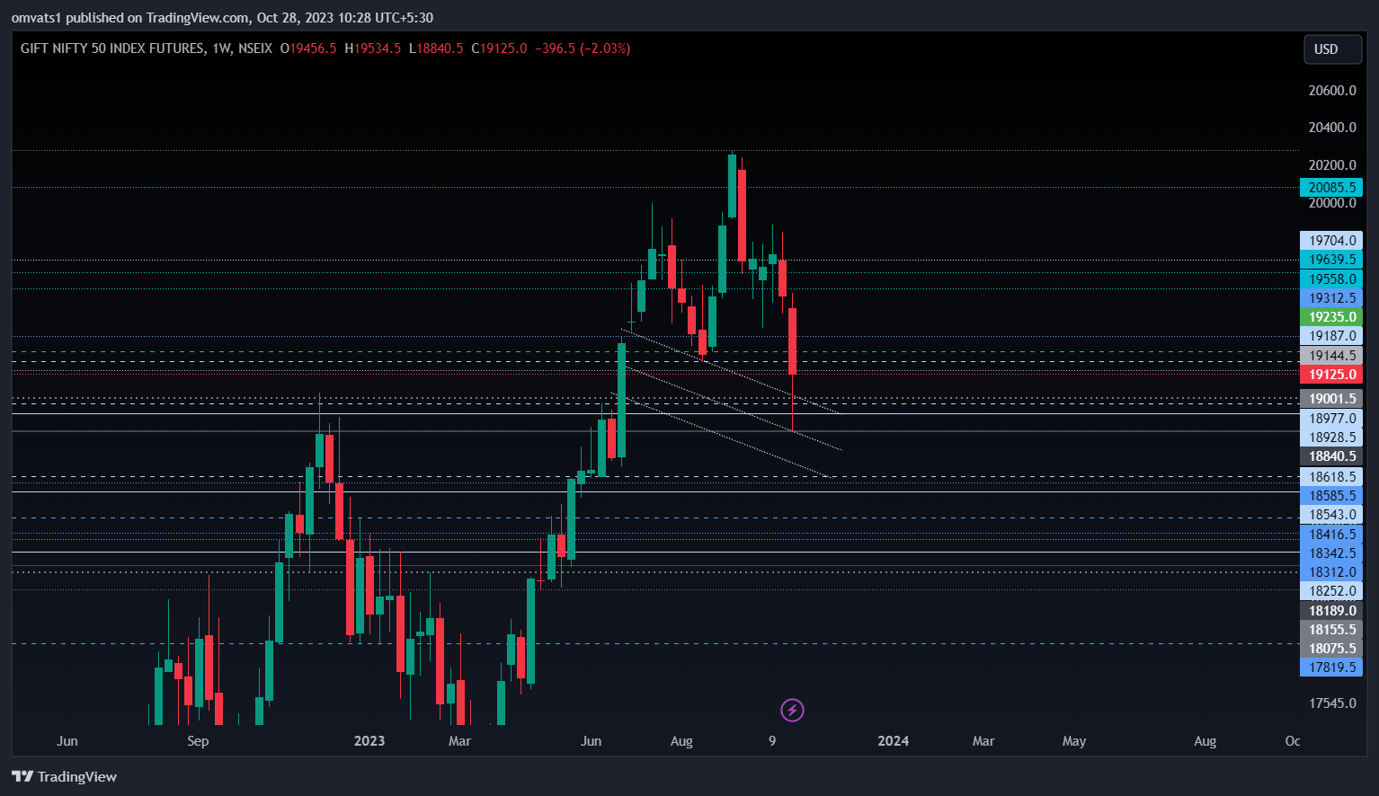Click the change value −396.5 (−2.03%)

coord(583,49)
